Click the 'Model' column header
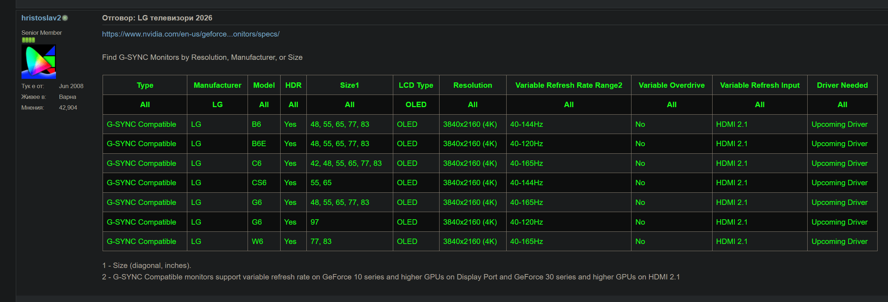888x302 pixels. (264, 85)
